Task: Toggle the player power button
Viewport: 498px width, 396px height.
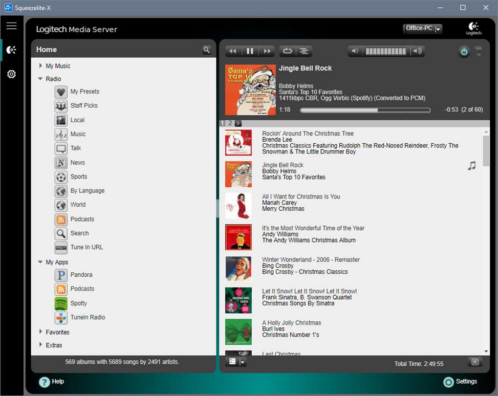Action: pos(464,52)
